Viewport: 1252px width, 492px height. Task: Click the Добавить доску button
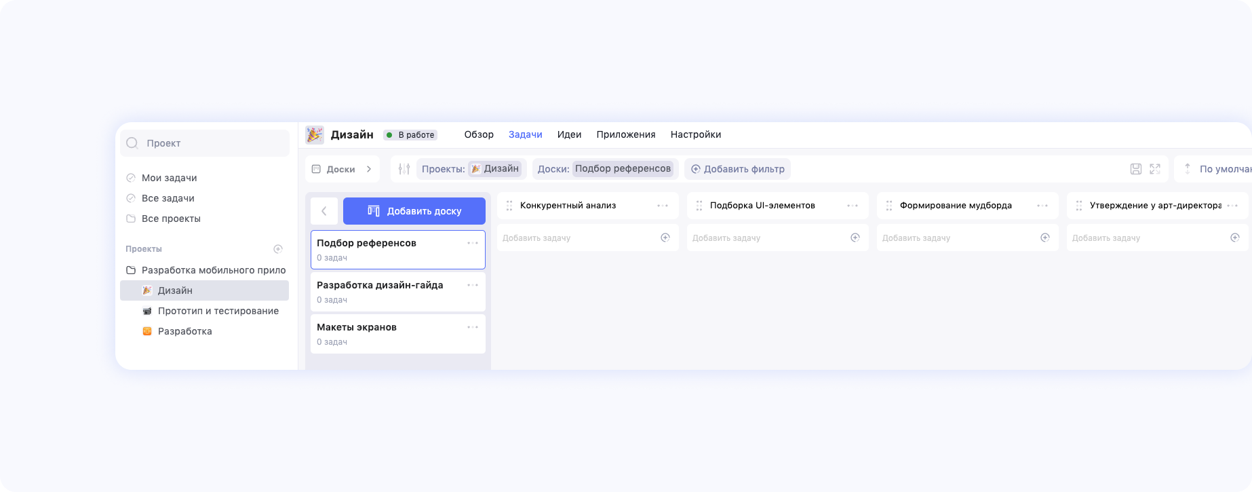click(414, 211)
